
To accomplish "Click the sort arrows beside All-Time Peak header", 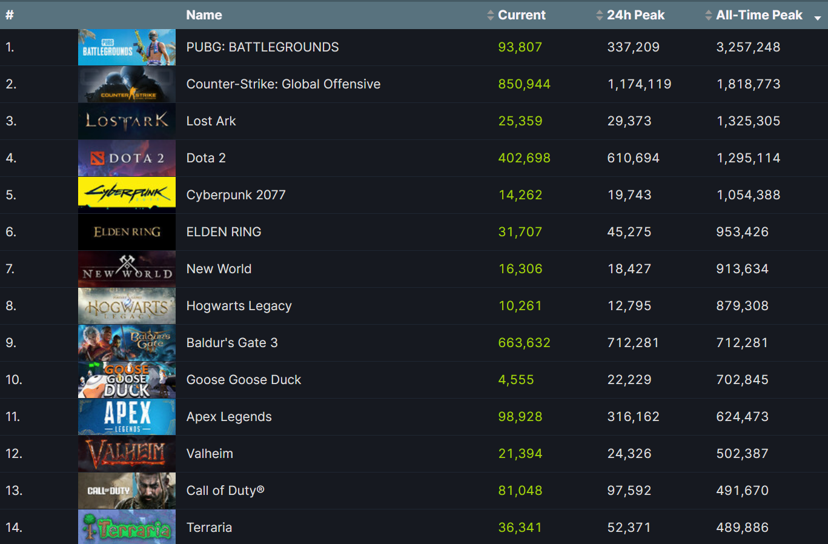I will (709, 15).
